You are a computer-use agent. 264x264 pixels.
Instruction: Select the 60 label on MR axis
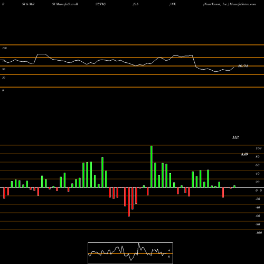(x=258, y=165)
